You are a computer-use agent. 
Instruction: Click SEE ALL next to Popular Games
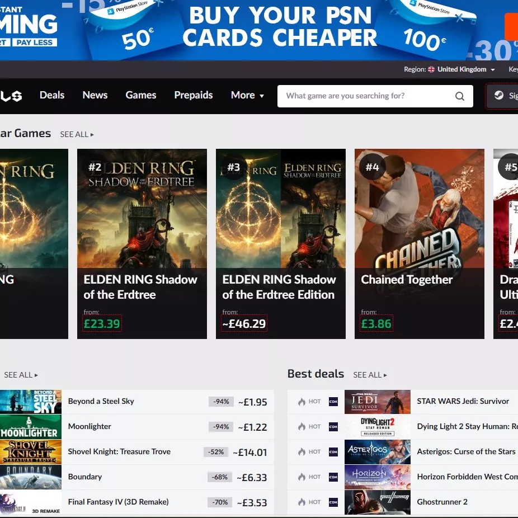click(x=77, y=134)
